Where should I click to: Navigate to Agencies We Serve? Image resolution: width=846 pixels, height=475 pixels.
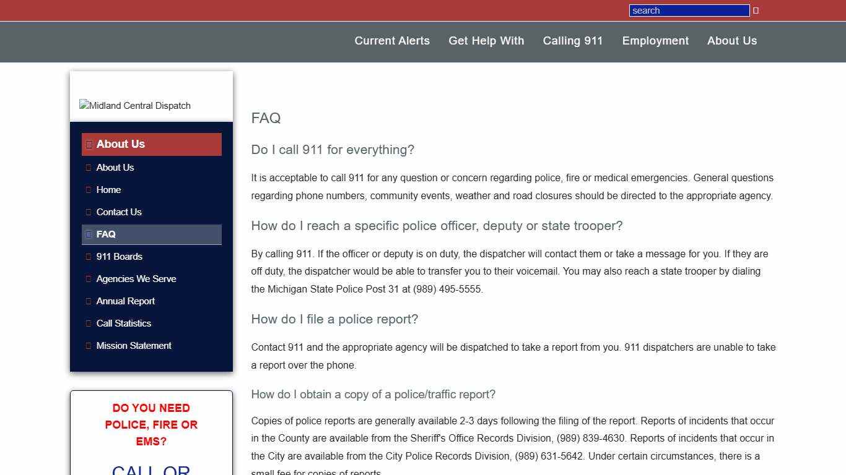point(136,279)
